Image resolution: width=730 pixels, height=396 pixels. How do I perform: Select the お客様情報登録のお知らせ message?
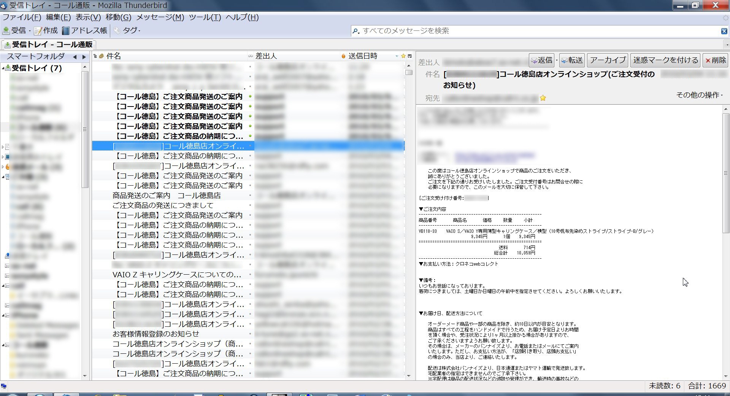point(156,334)
